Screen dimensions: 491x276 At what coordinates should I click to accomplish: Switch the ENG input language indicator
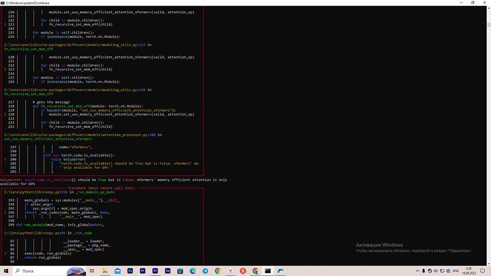455,271
